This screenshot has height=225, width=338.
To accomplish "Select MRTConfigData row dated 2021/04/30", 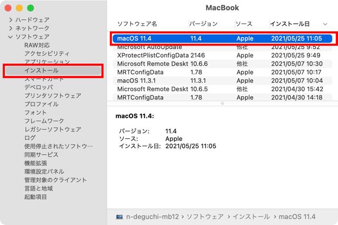I will point(222,97).
